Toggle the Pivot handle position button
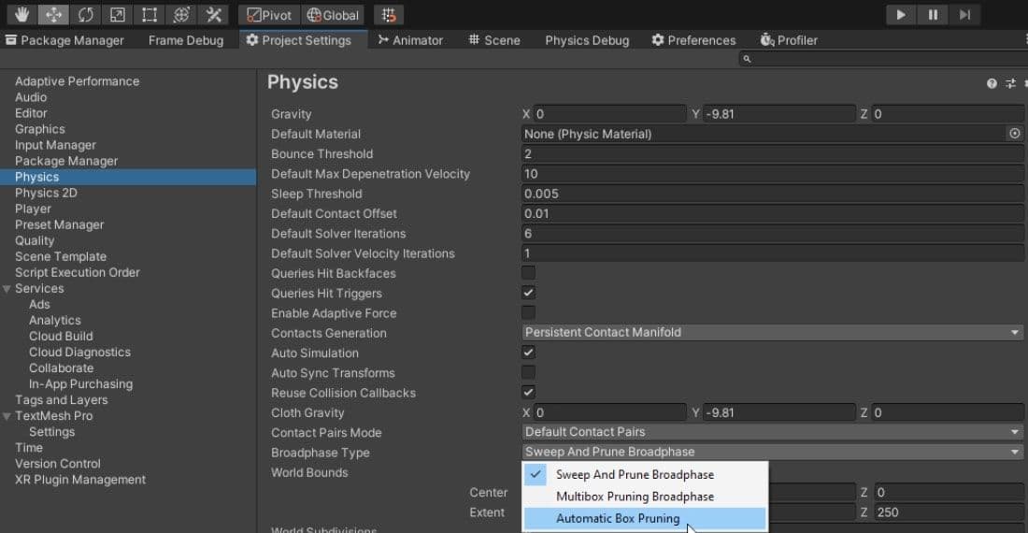 [x=268, y=15]
